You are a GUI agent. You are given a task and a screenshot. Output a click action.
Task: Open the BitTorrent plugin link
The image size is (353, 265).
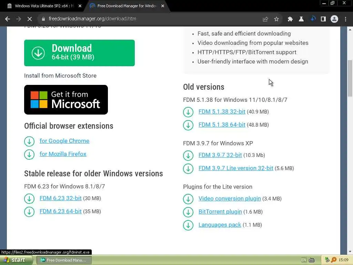click(x=220, y=212)
